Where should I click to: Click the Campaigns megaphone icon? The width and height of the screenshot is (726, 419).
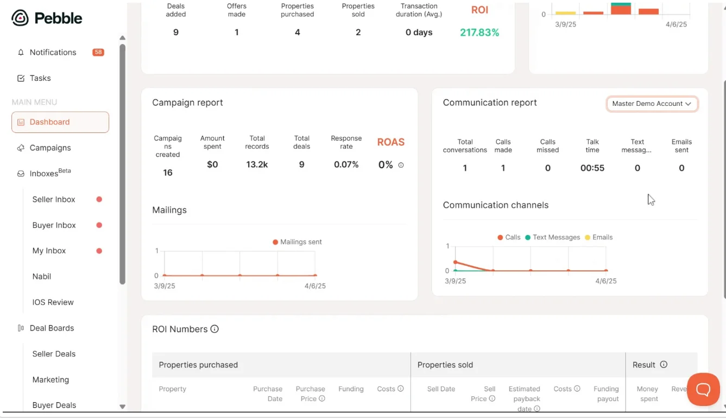[21, 148]
